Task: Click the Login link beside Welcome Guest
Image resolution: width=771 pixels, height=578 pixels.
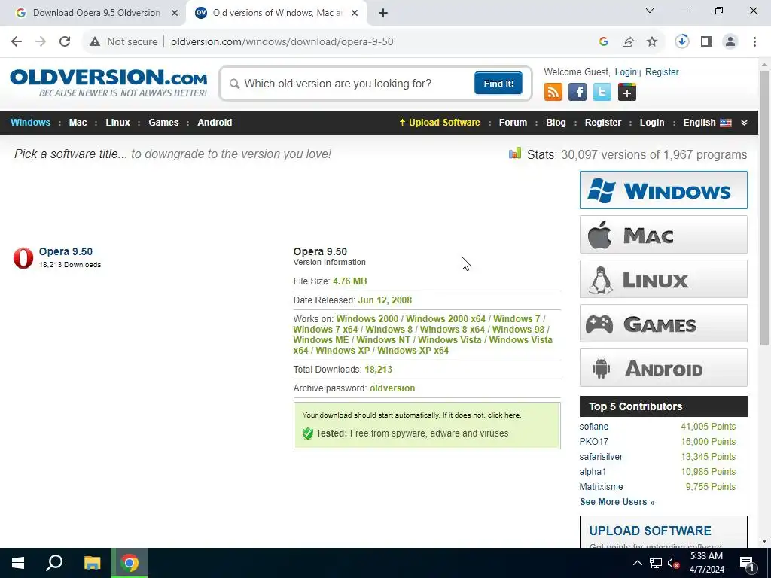Action: 626,72
